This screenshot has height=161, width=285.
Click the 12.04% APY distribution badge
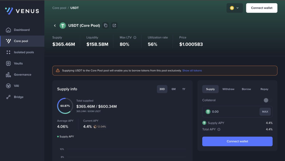pos(100,127)
